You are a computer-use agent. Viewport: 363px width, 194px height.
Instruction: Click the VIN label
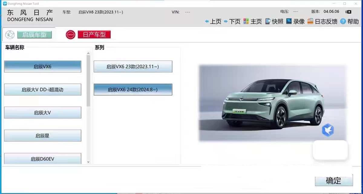[x=175, y=12]
